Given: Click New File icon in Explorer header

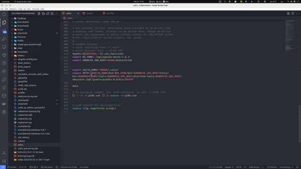Looking at the screenshot, I should pyautogui.click(x=39, y=14).
